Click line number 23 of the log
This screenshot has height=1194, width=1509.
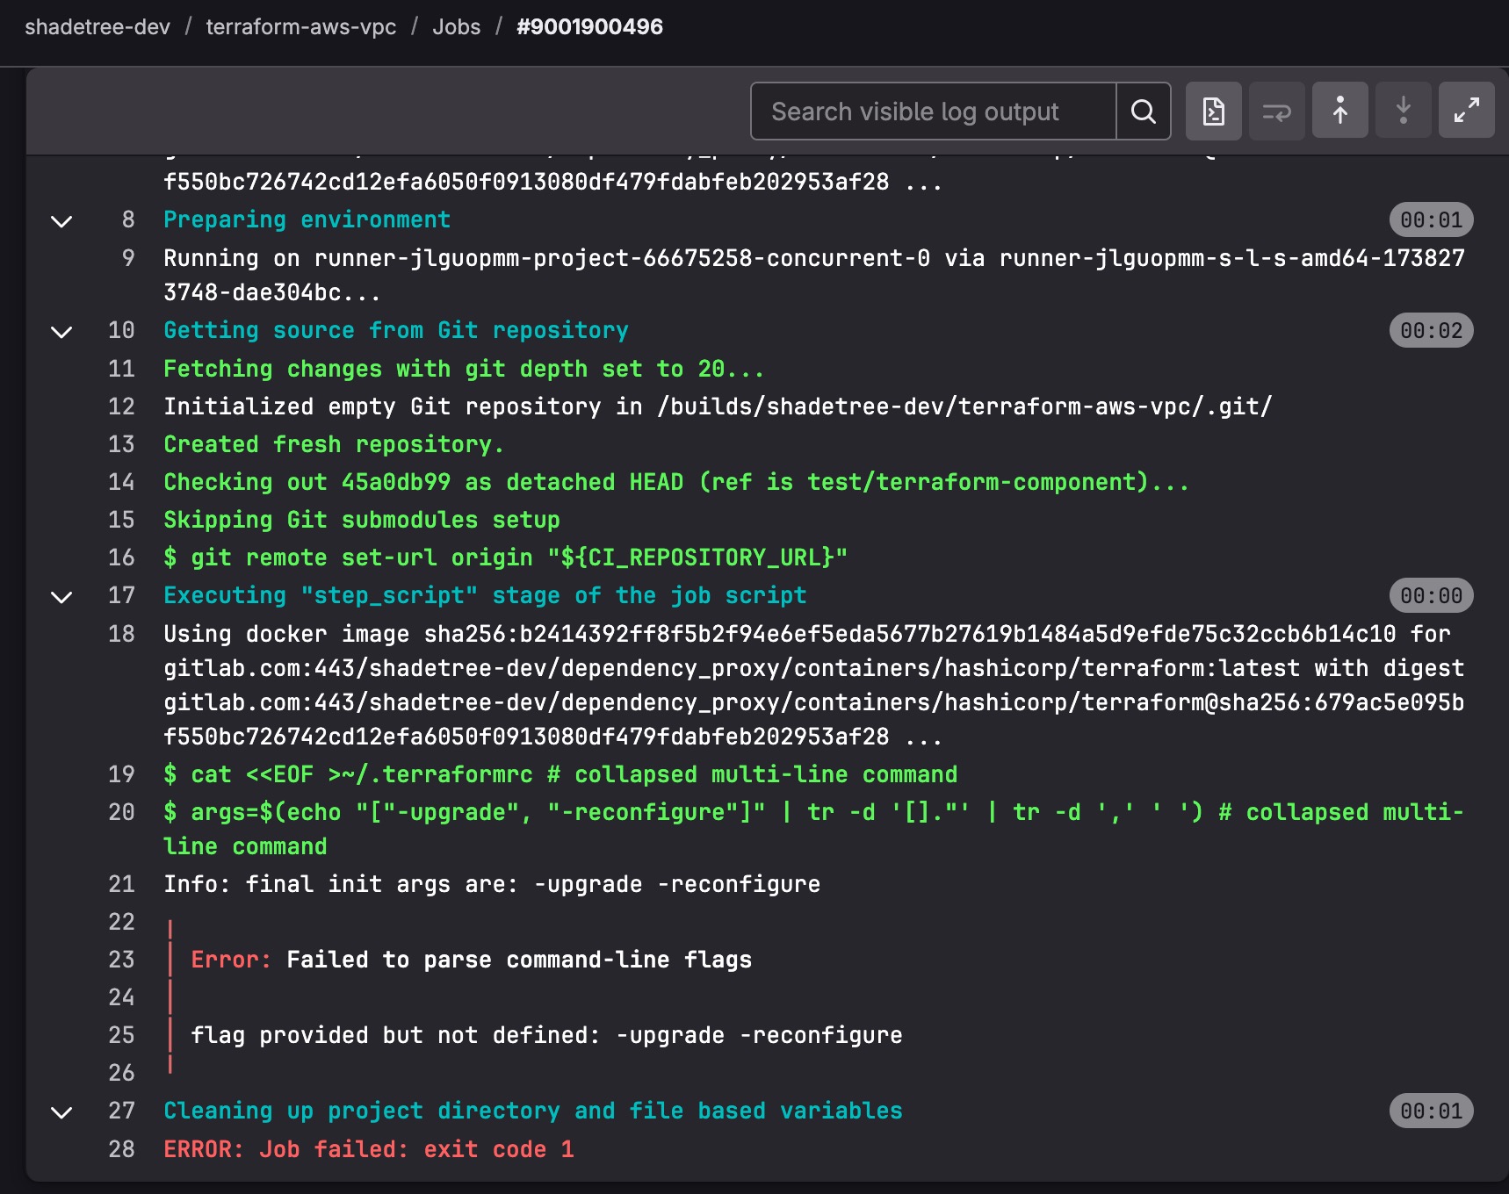pyautogui.click(x=121, y=960)
